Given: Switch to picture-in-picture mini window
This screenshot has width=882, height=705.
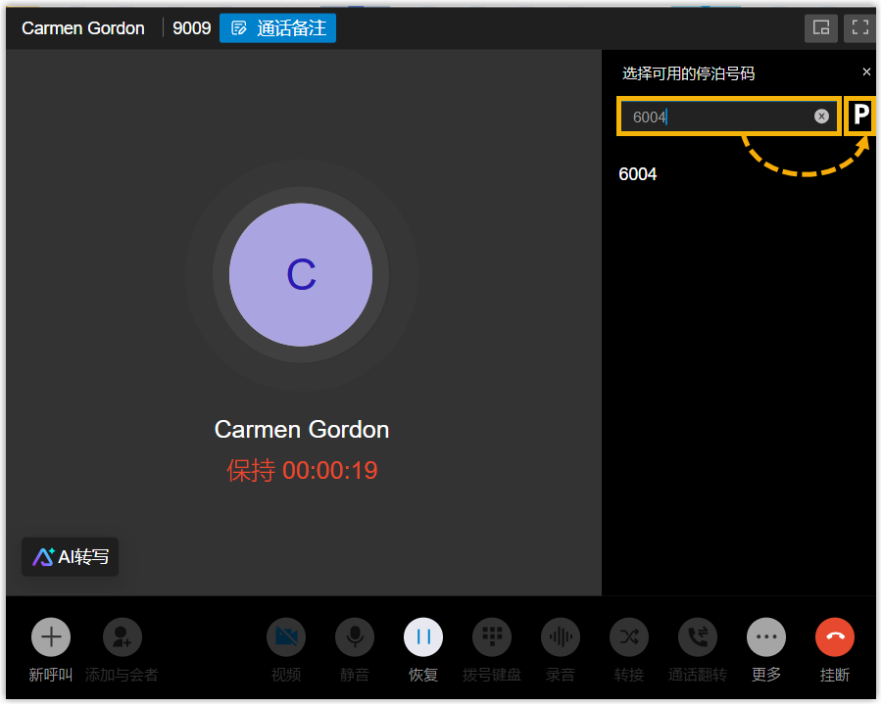Looking at the screenshot, I should point(821,28).
